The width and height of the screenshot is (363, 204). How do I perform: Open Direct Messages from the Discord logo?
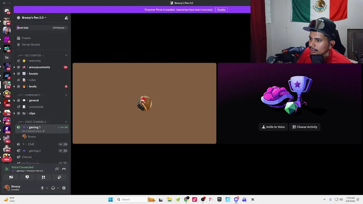click(7, 11)
